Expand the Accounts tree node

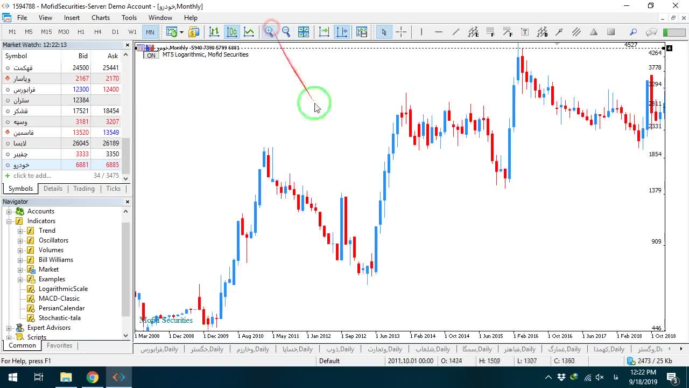coord(9,211)
